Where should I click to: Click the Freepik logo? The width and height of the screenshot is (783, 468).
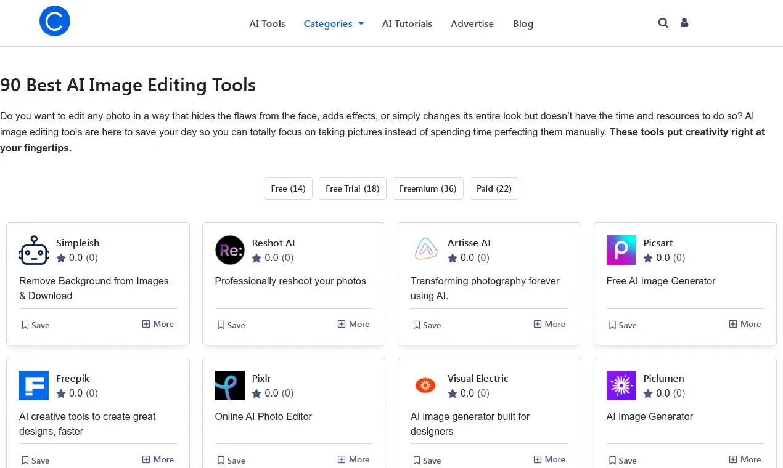[34, 385]
